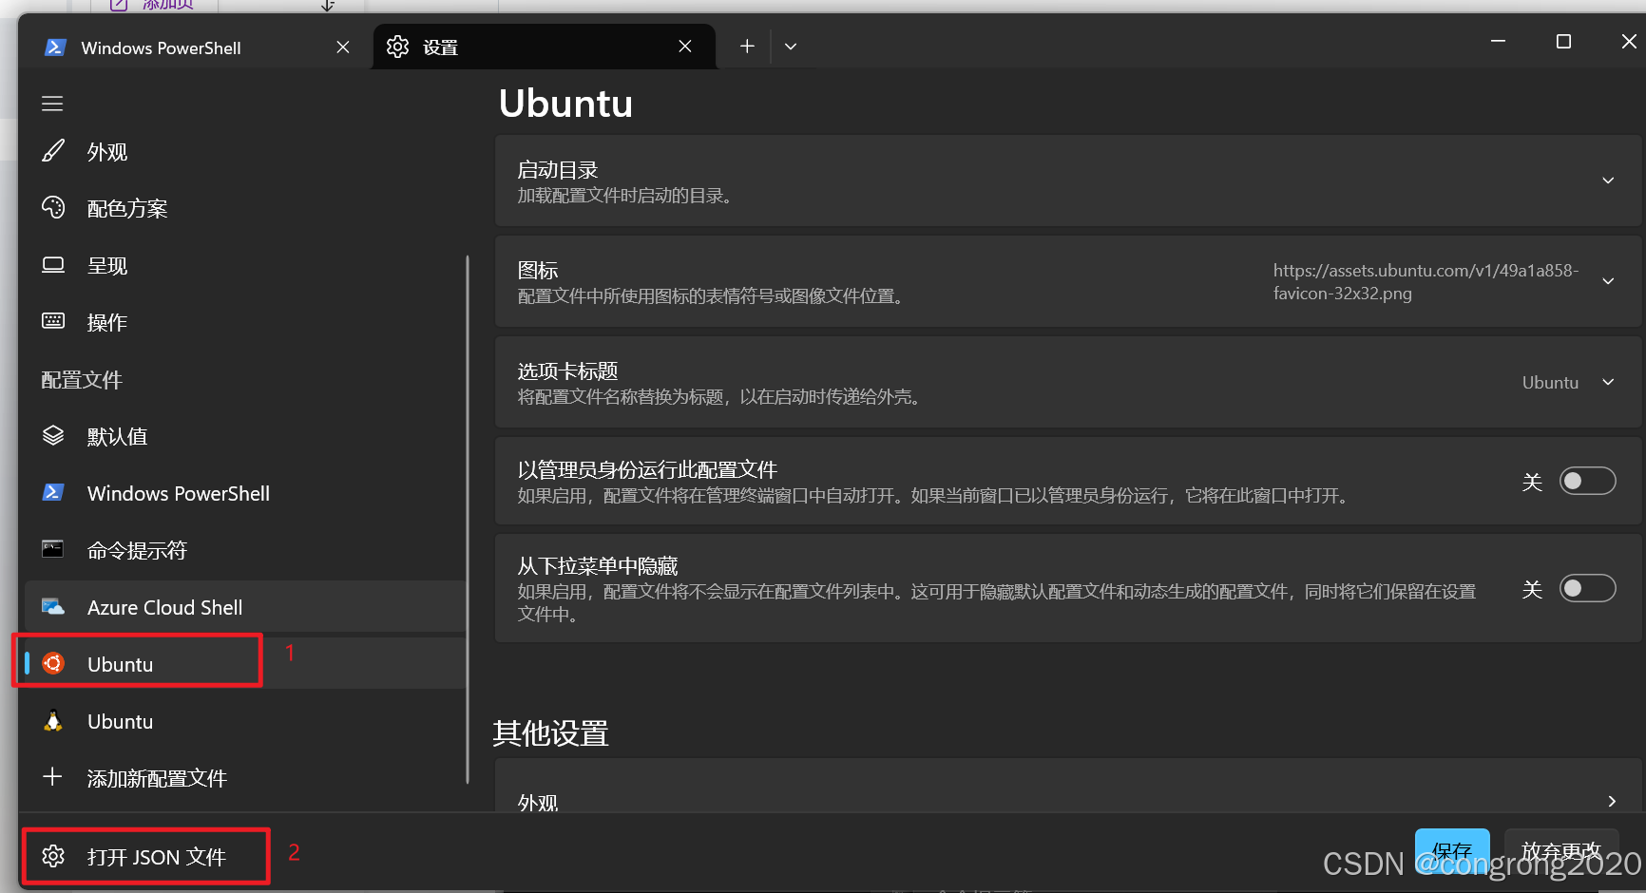The image size is (1646, 893).
Task: Click the 放弃更改 button
Action: tap(1561, 850)
